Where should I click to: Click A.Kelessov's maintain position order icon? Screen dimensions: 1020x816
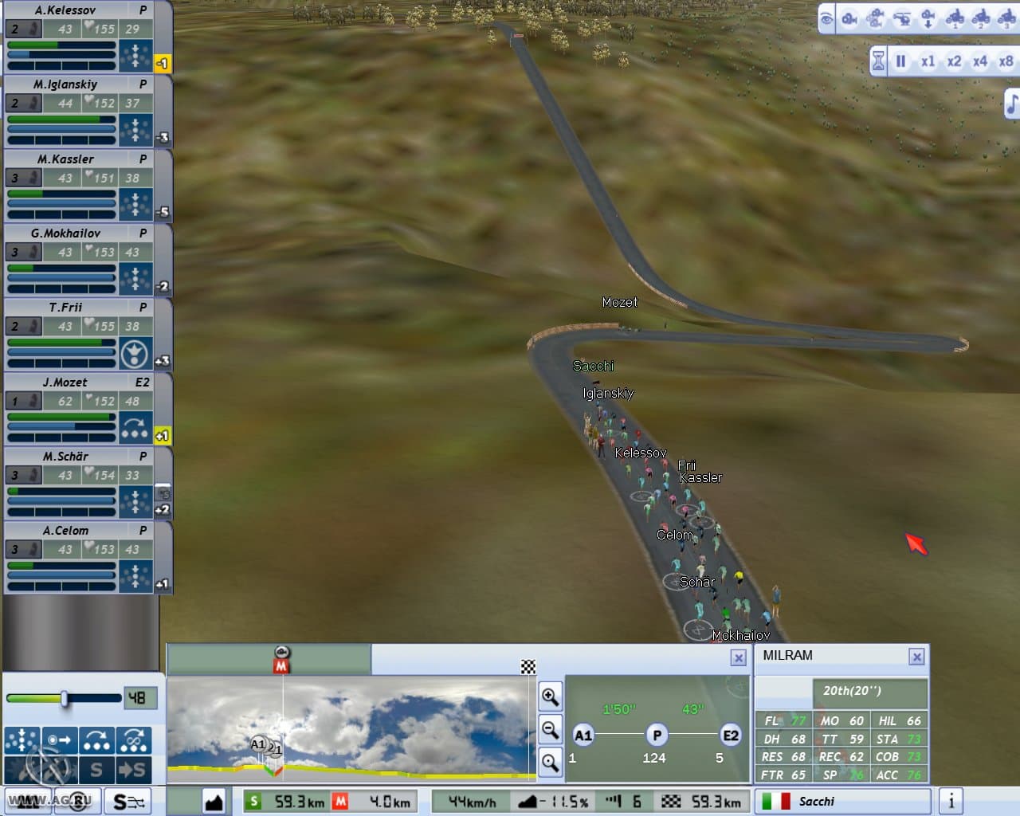click(135, 55)
